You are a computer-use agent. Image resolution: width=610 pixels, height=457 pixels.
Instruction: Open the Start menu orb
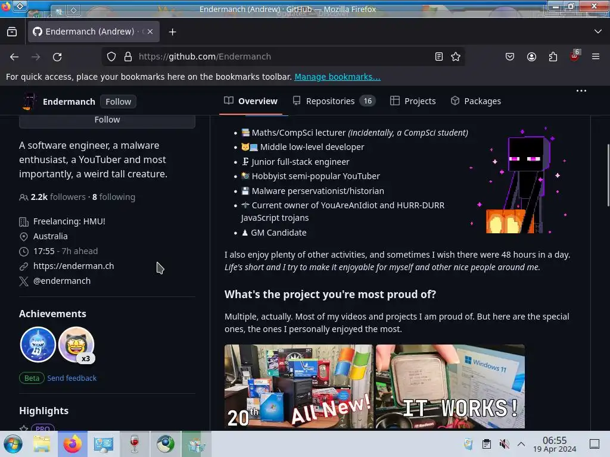click(x=13, y=444)
